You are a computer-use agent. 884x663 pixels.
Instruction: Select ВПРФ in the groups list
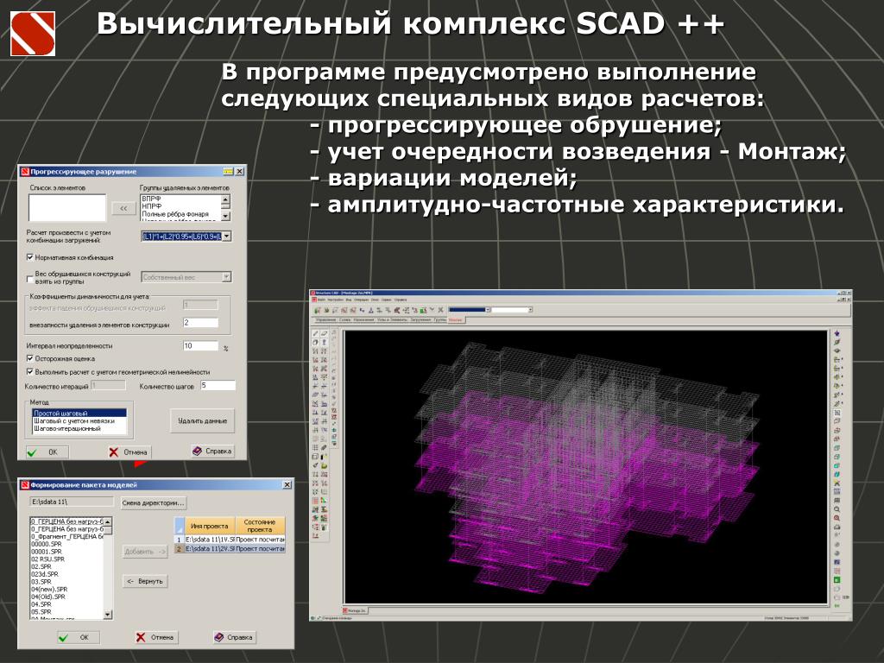pyautogui.click(x=180, y=199)
